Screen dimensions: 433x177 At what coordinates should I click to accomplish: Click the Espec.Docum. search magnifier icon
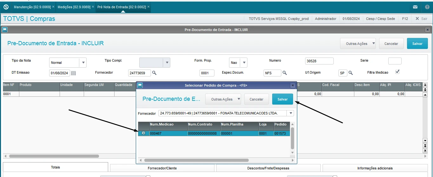[x=285, y=73]
